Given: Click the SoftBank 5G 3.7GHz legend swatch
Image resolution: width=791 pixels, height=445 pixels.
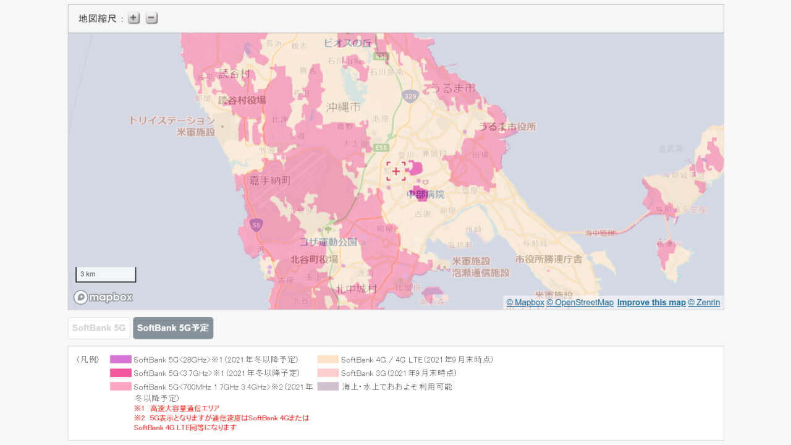Looking at the screenshot, I should 121,373.
